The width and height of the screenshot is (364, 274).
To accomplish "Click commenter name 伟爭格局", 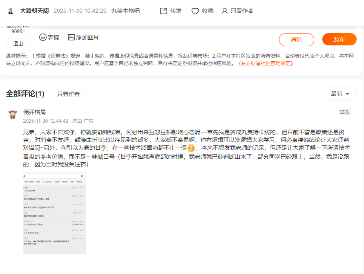I will click(x=34, y=112).
